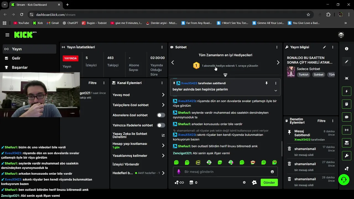Open the ChatGPT bookmark

point(70,23)
